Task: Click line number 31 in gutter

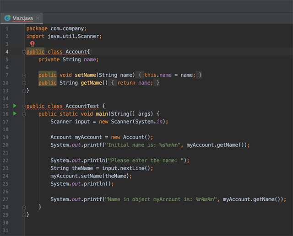Action: point(5,231)
